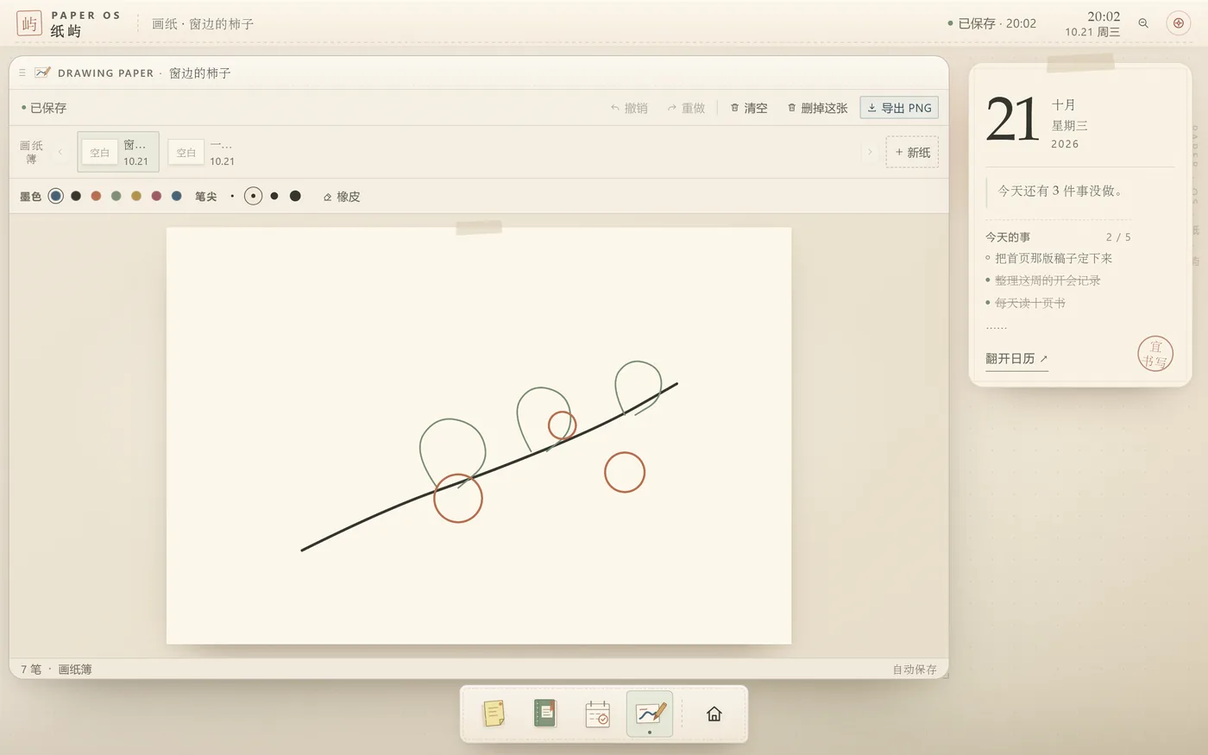
Task: Pick the black ink color swatch
Action: [x=76, y=196]
